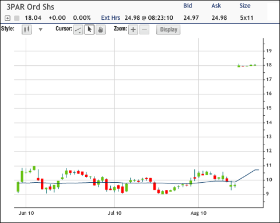Image resolution: width=280 pixels, height=223 pixels.
Task: Select the candlestick chart style icon
Action: [27, 30]
